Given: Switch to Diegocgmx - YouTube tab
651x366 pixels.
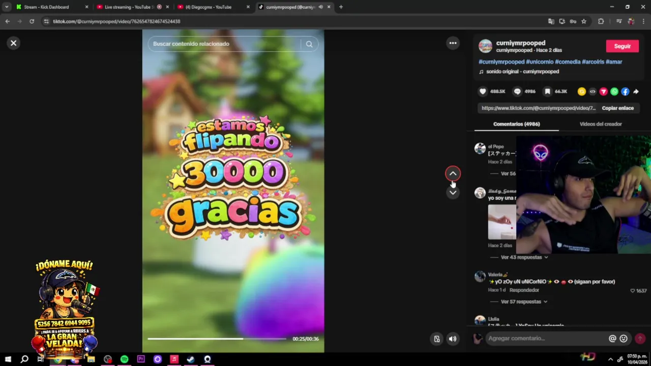Looking at the screenshot, I should 209,7.
